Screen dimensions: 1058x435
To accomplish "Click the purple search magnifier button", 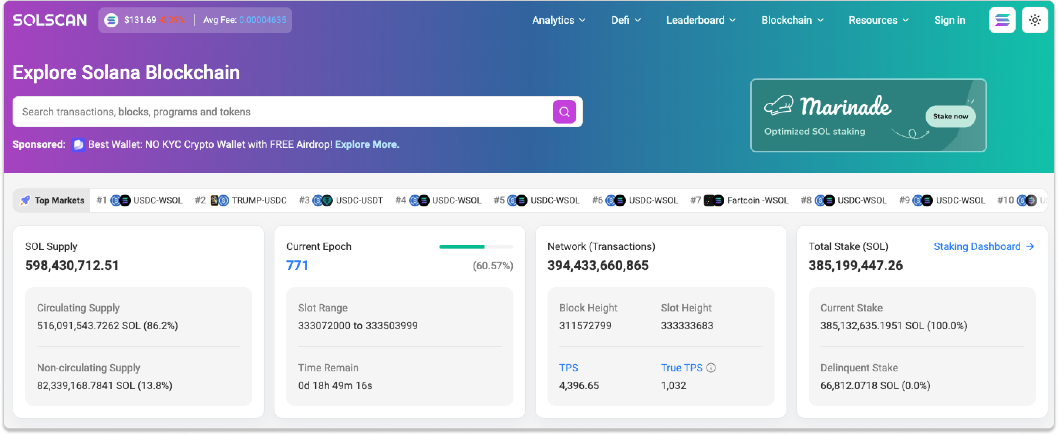I will coord(564,112).
